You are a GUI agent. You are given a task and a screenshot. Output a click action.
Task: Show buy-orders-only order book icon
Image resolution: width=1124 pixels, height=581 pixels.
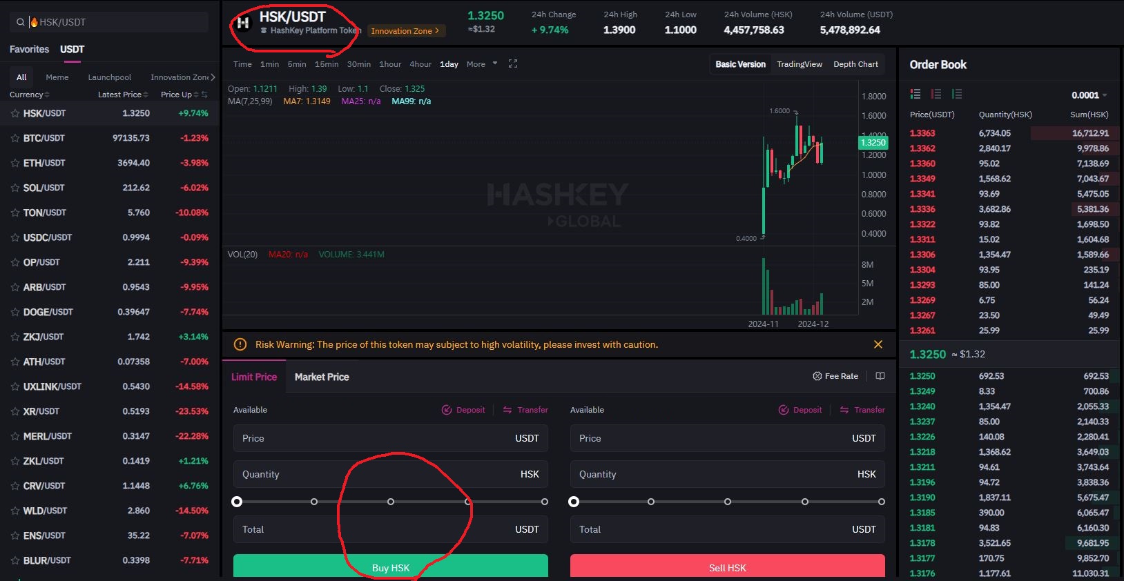pos(957,94)
